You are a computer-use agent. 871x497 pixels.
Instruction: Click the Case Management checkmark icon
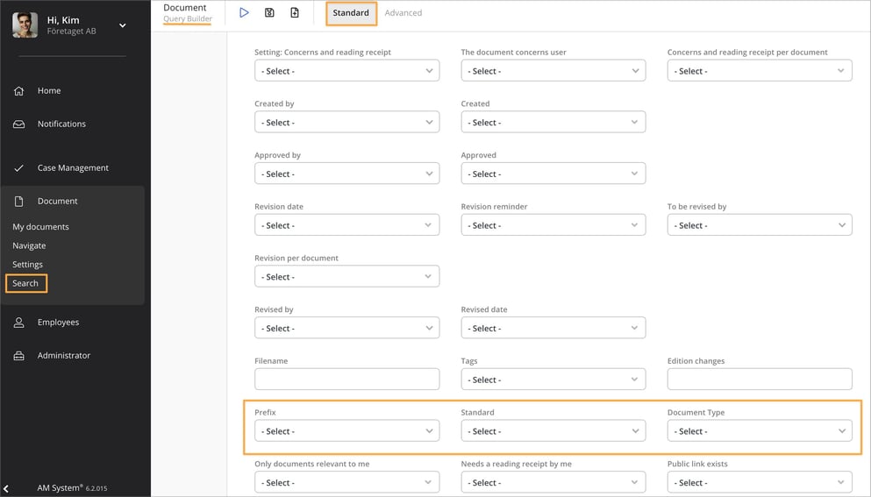coord(19,167)
